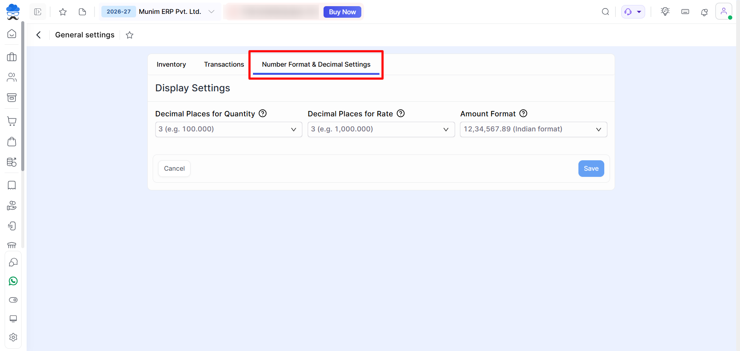Switch to the Transactions tab
Screen dimensions: 740x351
coord(224,64)
